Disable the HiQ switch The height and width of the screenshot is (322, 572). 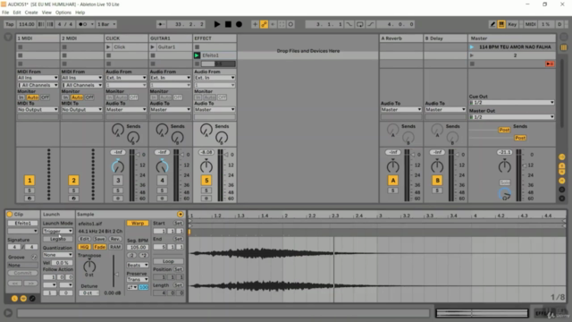tap(84, 247)
